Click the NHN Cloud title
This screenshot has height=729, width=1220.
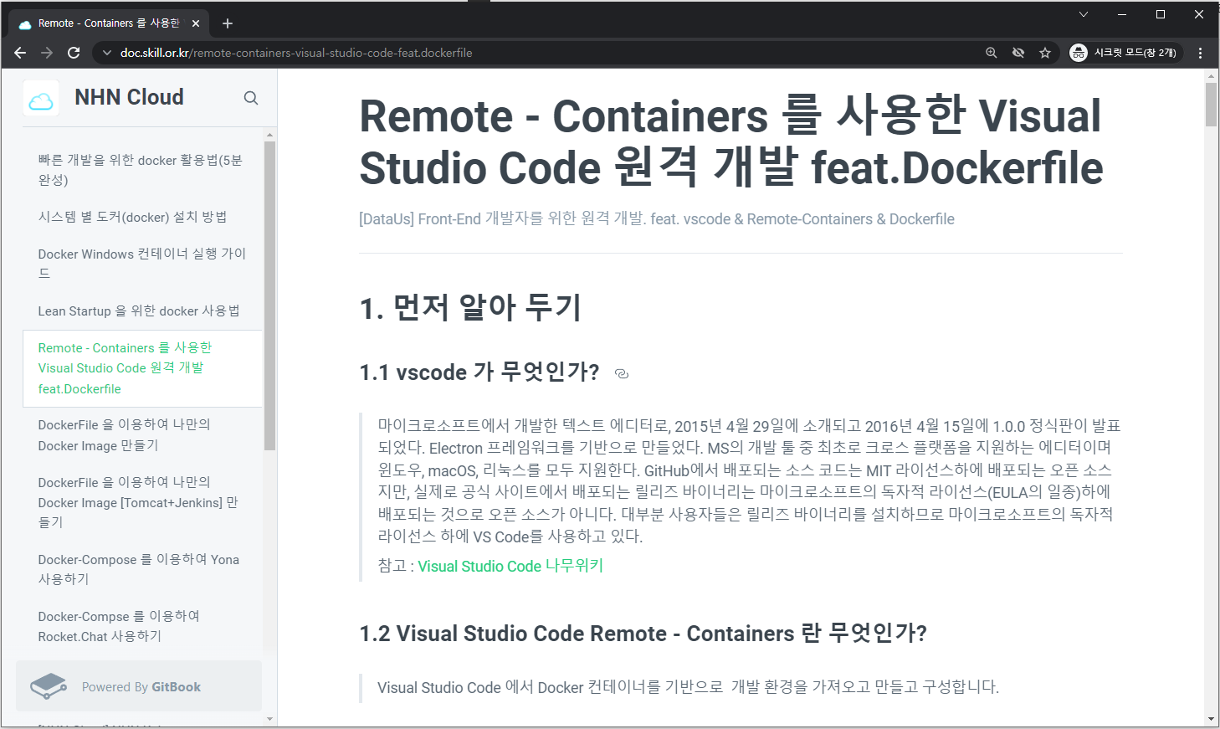pos(129,97)
